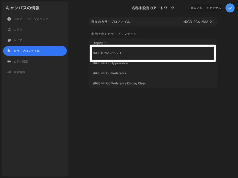The width and height of the screenshot is (238, 178).
Task: Click the 現在のカラープロファイル row
Action: [153, 22]
